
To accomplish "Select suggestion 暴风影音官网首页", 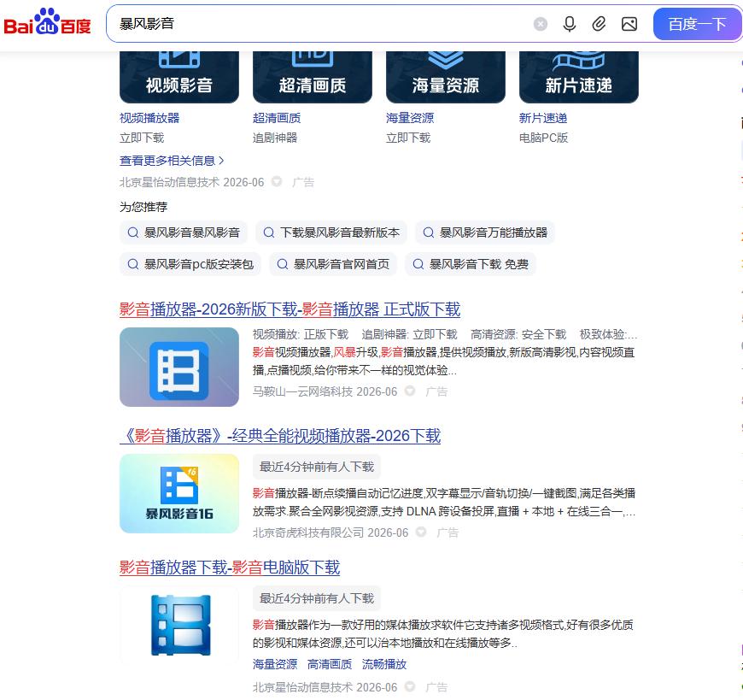I will tap(333, 264).
